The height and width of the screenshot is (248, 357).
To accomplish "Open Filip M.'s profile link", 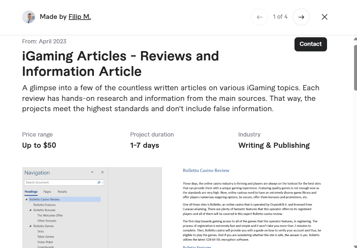I will click(x=79, y=17).
